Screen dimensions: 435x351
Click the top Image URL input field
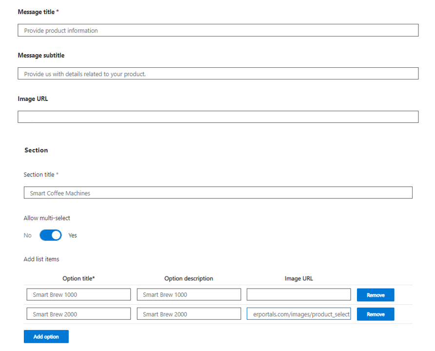(218, 117)
